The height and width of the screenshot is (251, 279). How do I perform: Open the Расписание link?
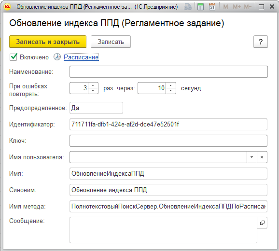coord(81,57)
